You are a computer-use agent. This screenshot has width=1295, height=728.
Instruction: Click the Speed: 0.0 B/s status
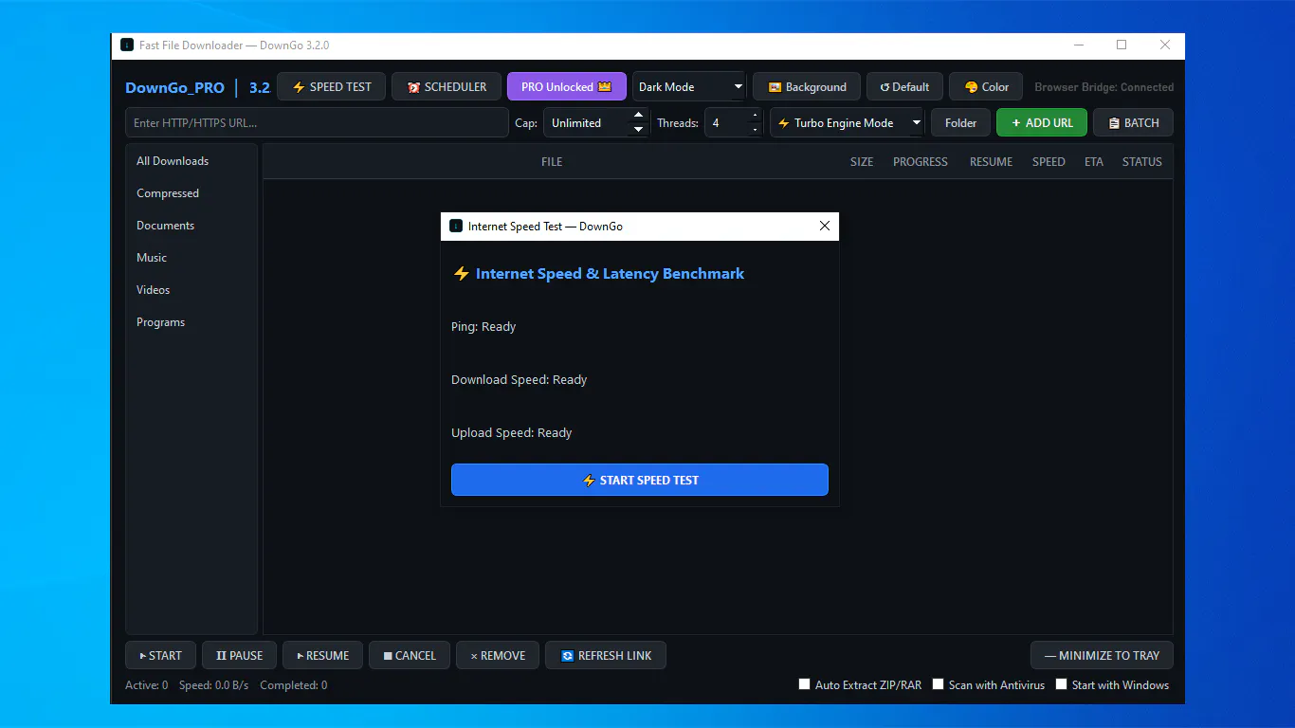pyautogui.click(x=213, y=684)
